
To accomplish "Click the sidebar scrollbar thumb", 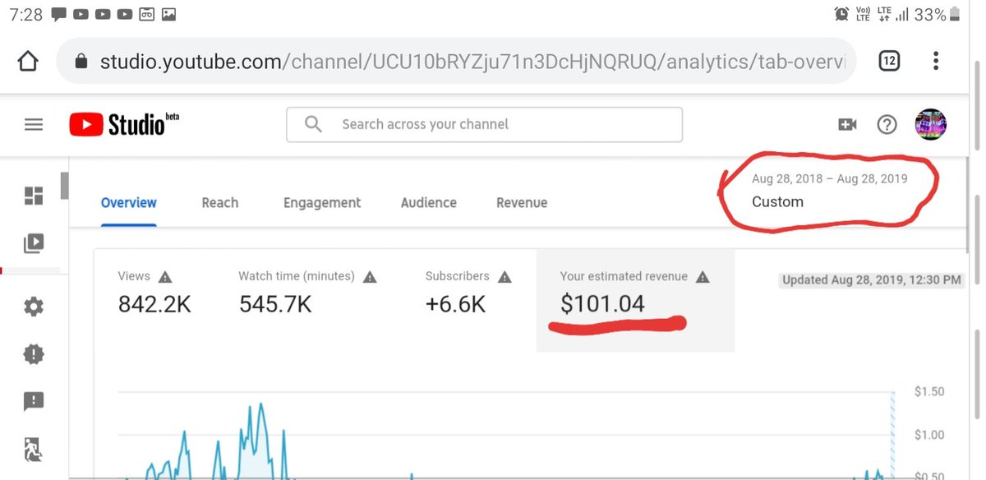I will pos(64,185).
